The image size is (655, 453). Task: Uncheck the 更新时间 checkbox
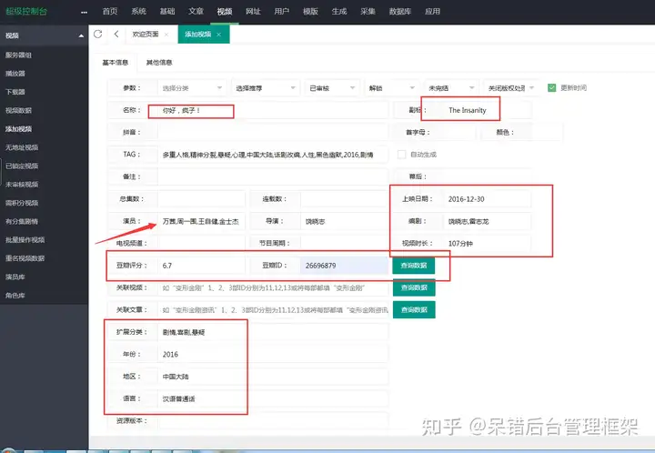pos(552,87)
